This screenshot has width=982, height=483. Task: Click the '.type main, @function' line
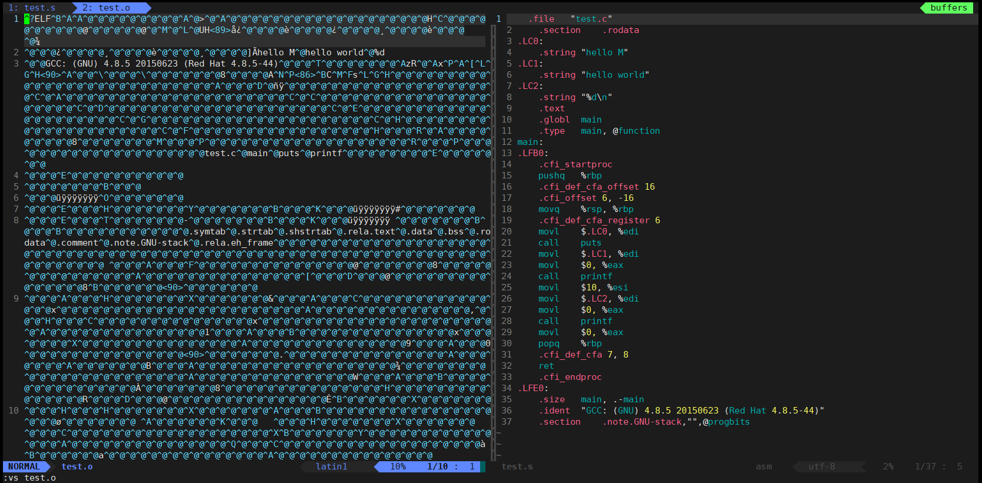pyautogui.click(x=599, y=131)
